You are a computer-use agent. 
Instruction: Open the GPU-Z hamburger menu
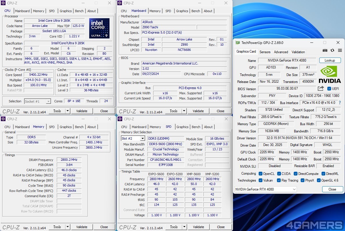coord(340,50)
